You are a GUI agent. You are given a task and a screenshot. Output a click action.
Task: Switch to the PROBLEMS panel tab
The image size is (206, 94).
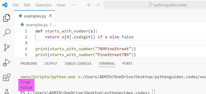point(29,64)
